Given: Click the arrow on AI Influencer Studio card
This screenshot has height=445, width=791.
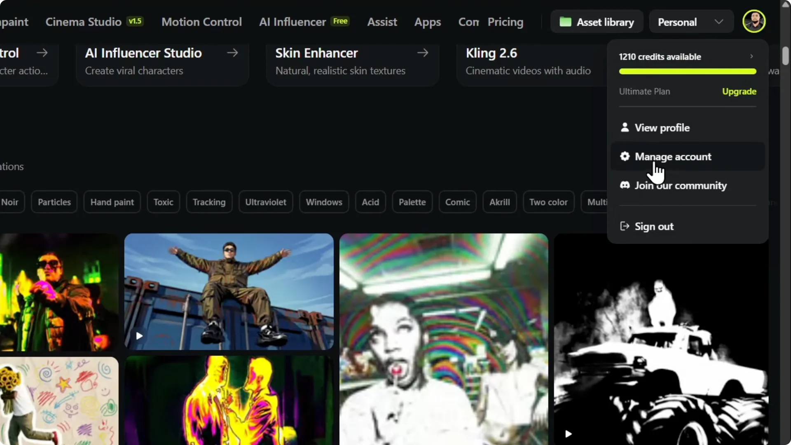Looking at the screenshot, I should [x=232, y=53].
